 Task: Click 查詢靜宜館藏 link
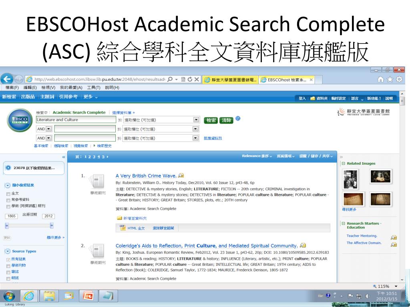click(163, 228)
